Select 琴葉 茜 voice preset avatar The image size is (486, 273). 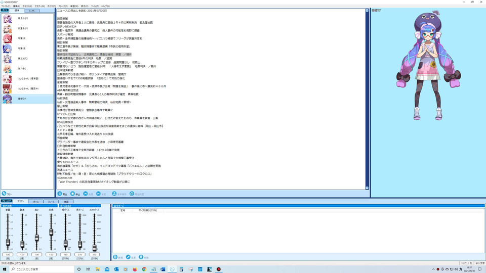point(8,38)
